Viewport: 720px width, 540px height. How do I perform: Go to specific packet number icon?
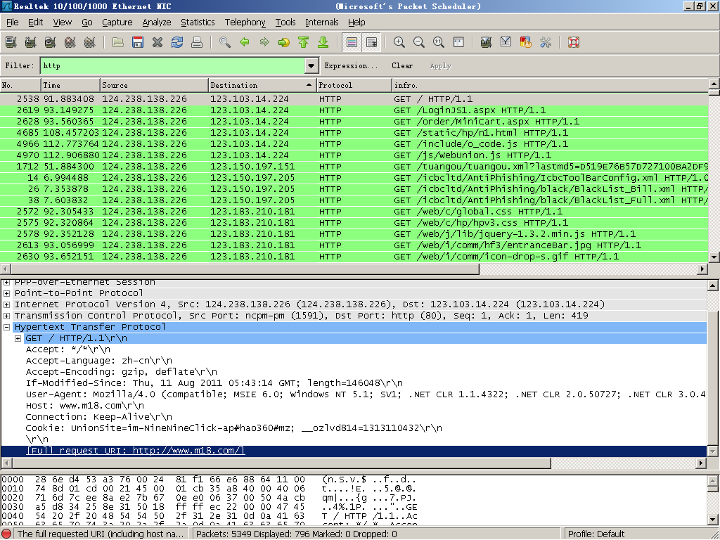click(x=284, y=42)
